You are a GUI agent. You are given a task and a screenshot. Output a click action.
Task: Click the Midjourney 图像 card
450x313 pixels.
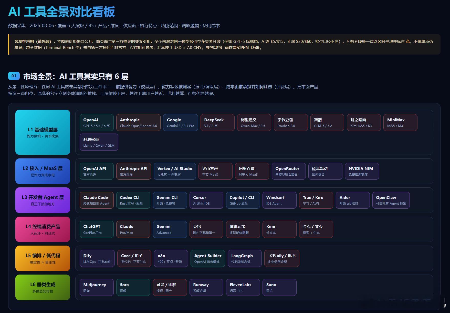click(97, 287)
